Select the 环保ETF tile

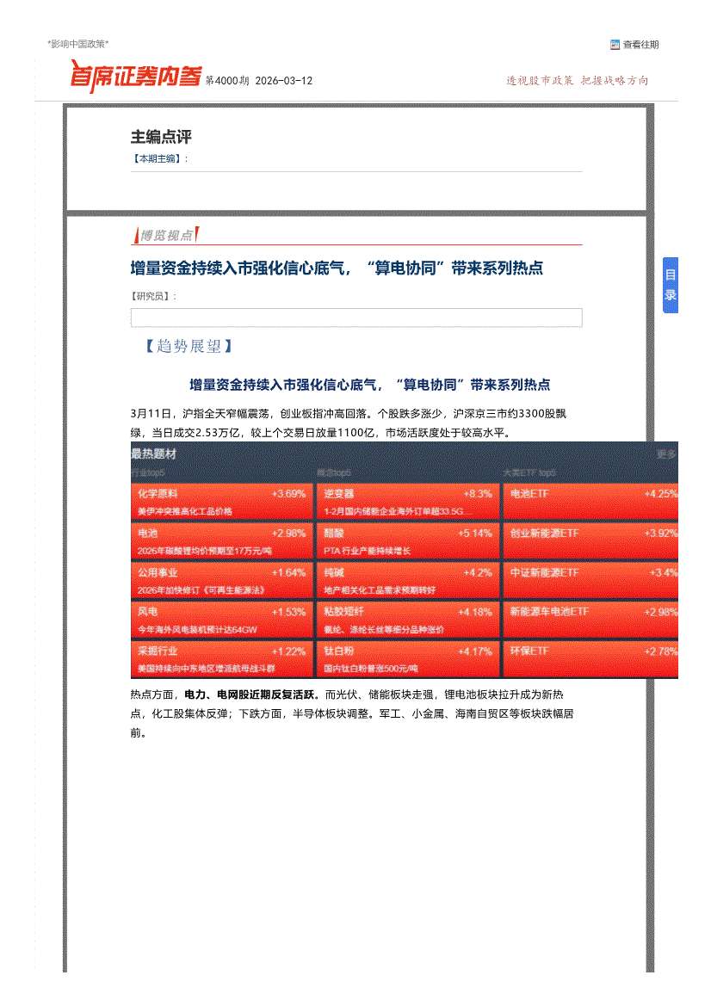pos(592,658)
